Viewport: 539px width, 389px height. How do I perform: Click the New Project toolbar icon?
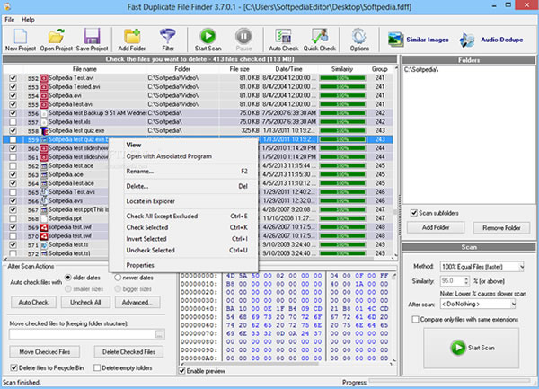21,40
